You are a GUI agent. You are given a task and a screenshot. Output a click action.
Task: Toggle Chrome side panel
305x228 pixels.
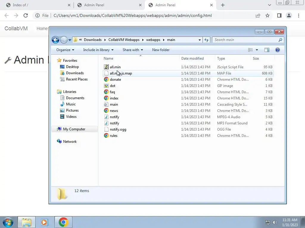click(x=279, y=15)
